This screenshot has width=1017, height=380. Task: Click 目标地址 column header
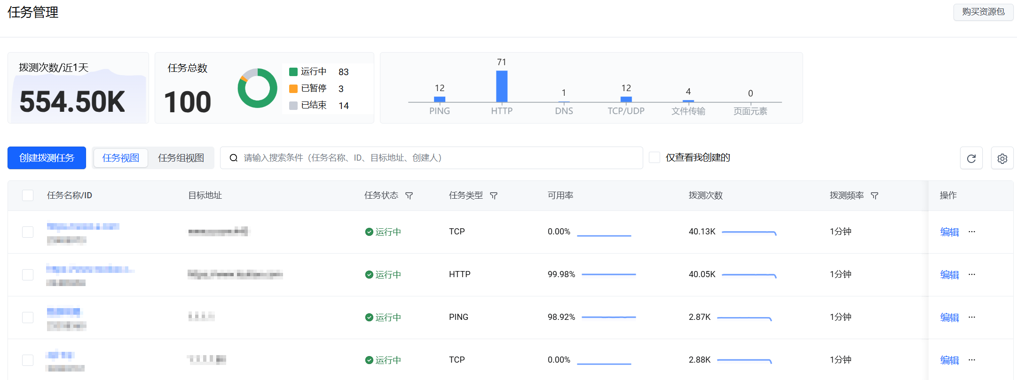(x=205, y=195)
